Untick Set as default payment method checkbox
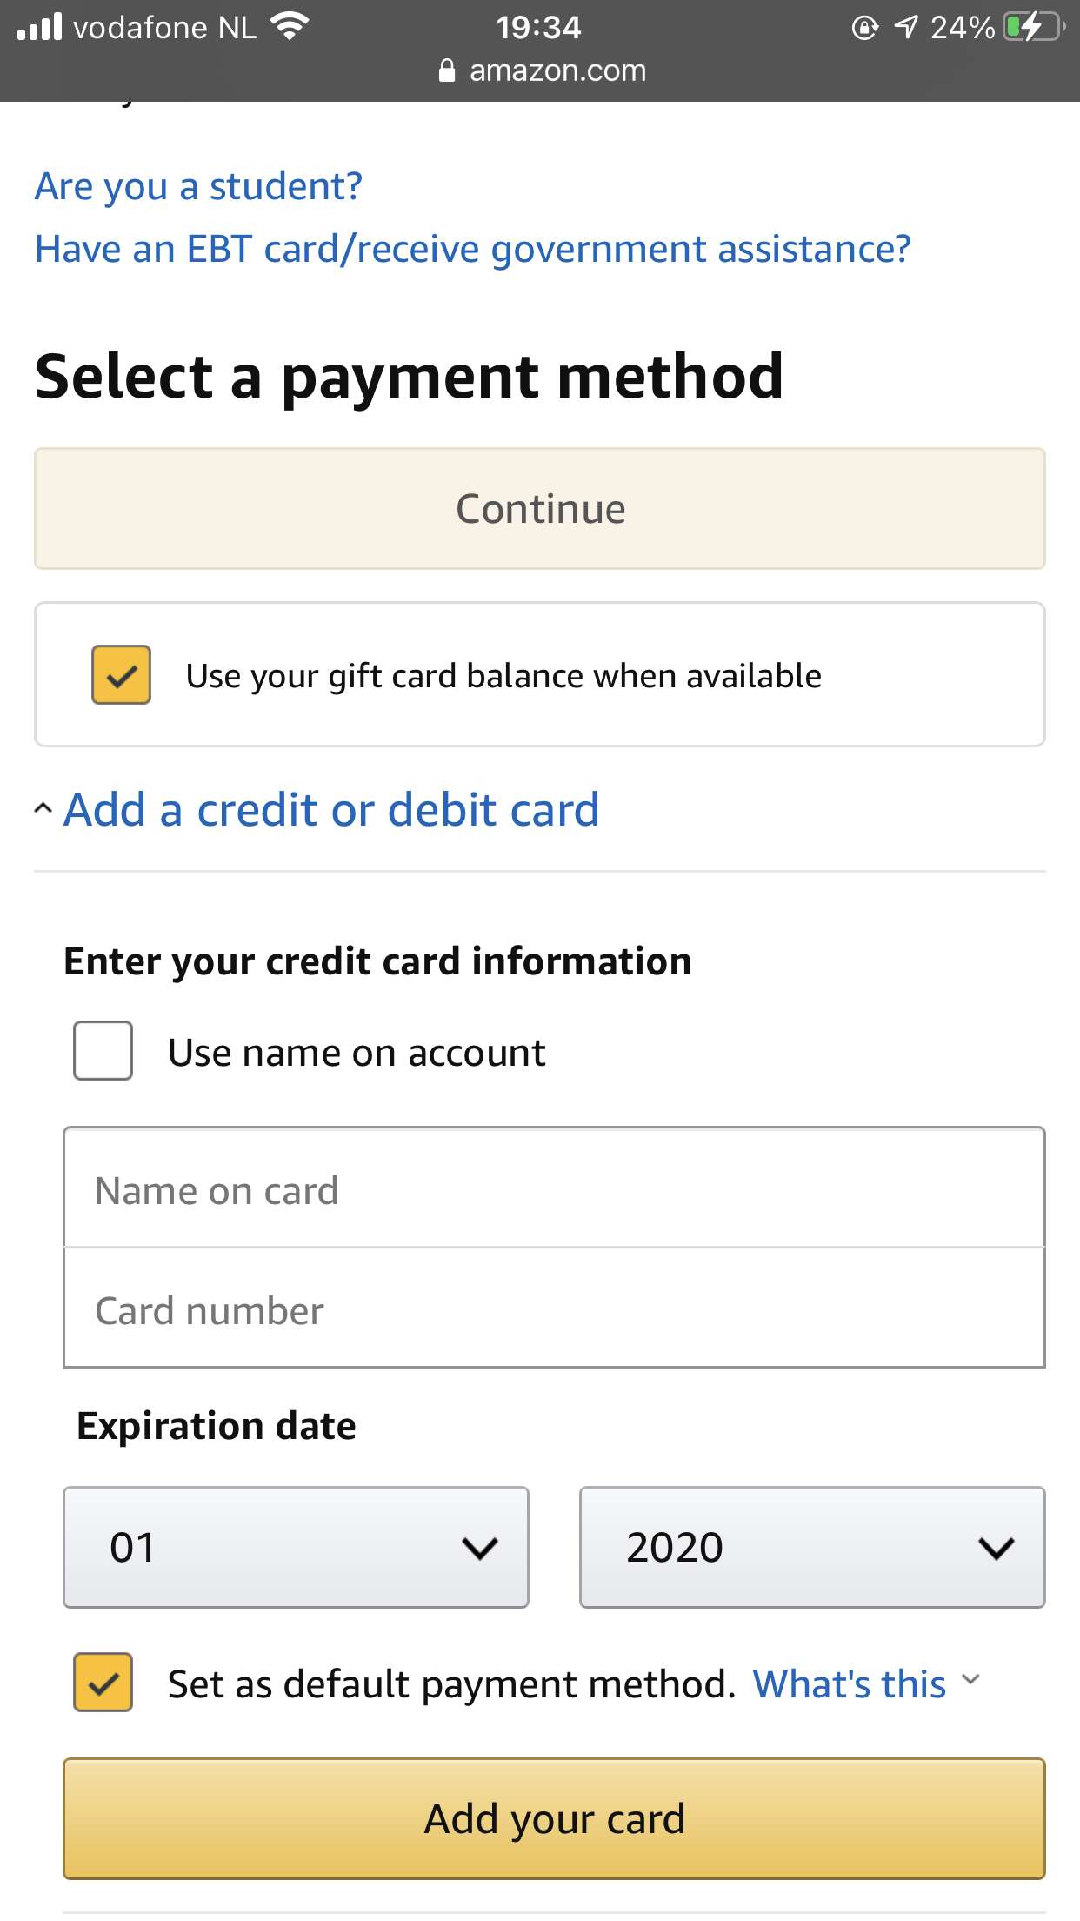This screenshot has width=1080, height=1921. click(x=103, y=1683)
